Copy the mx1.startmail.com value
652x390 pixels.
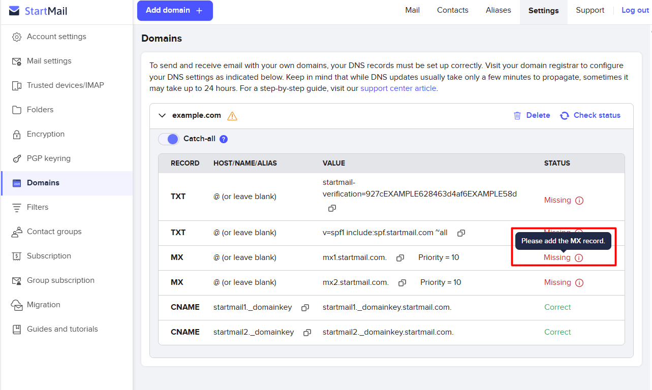coord(400,258)
